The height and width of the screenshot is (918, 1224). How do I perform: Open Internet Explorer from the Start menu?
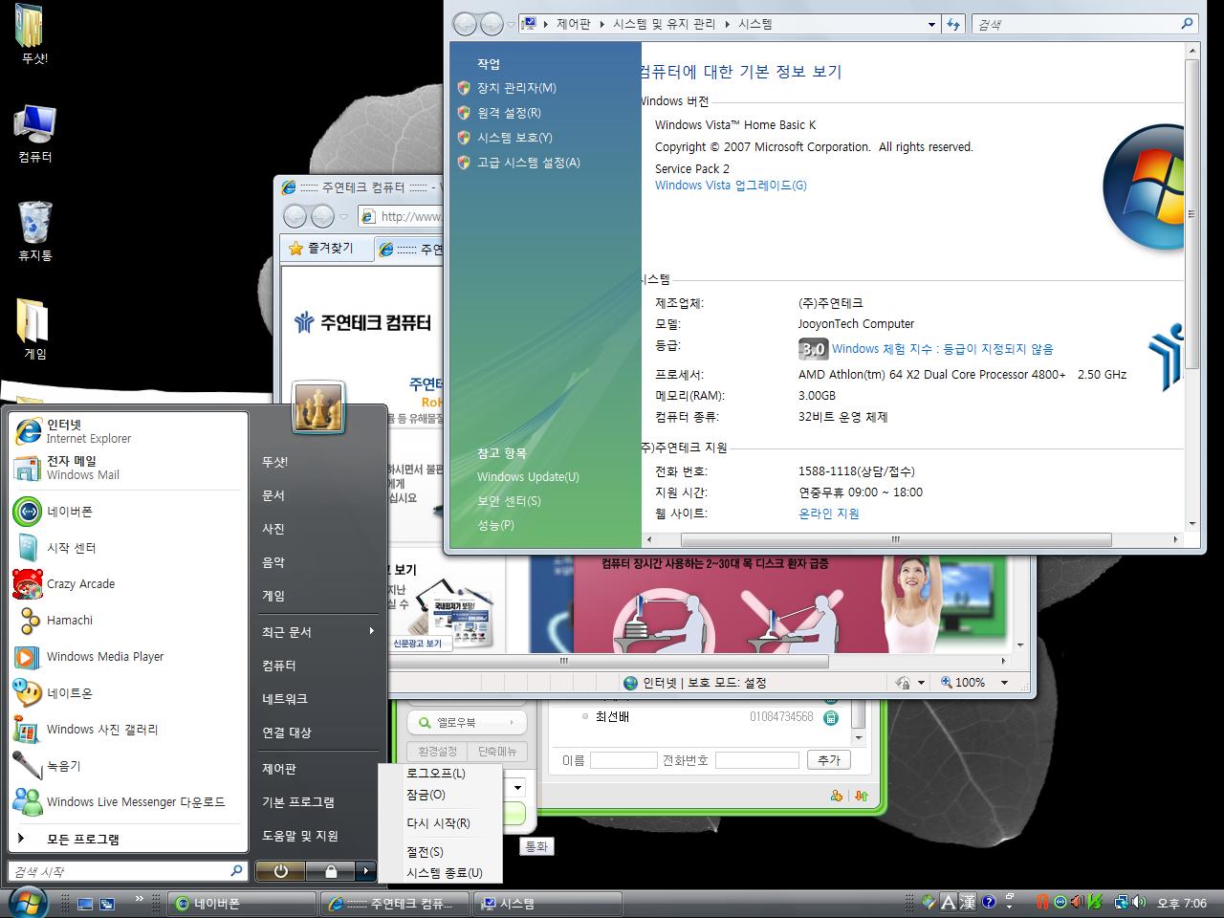click(x=126, y=431)
